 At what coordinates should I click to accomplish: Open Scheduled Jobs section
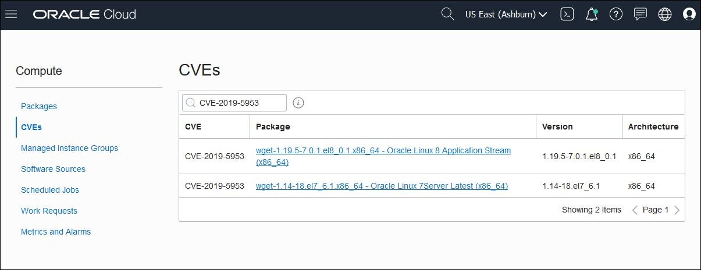(50, 190)
